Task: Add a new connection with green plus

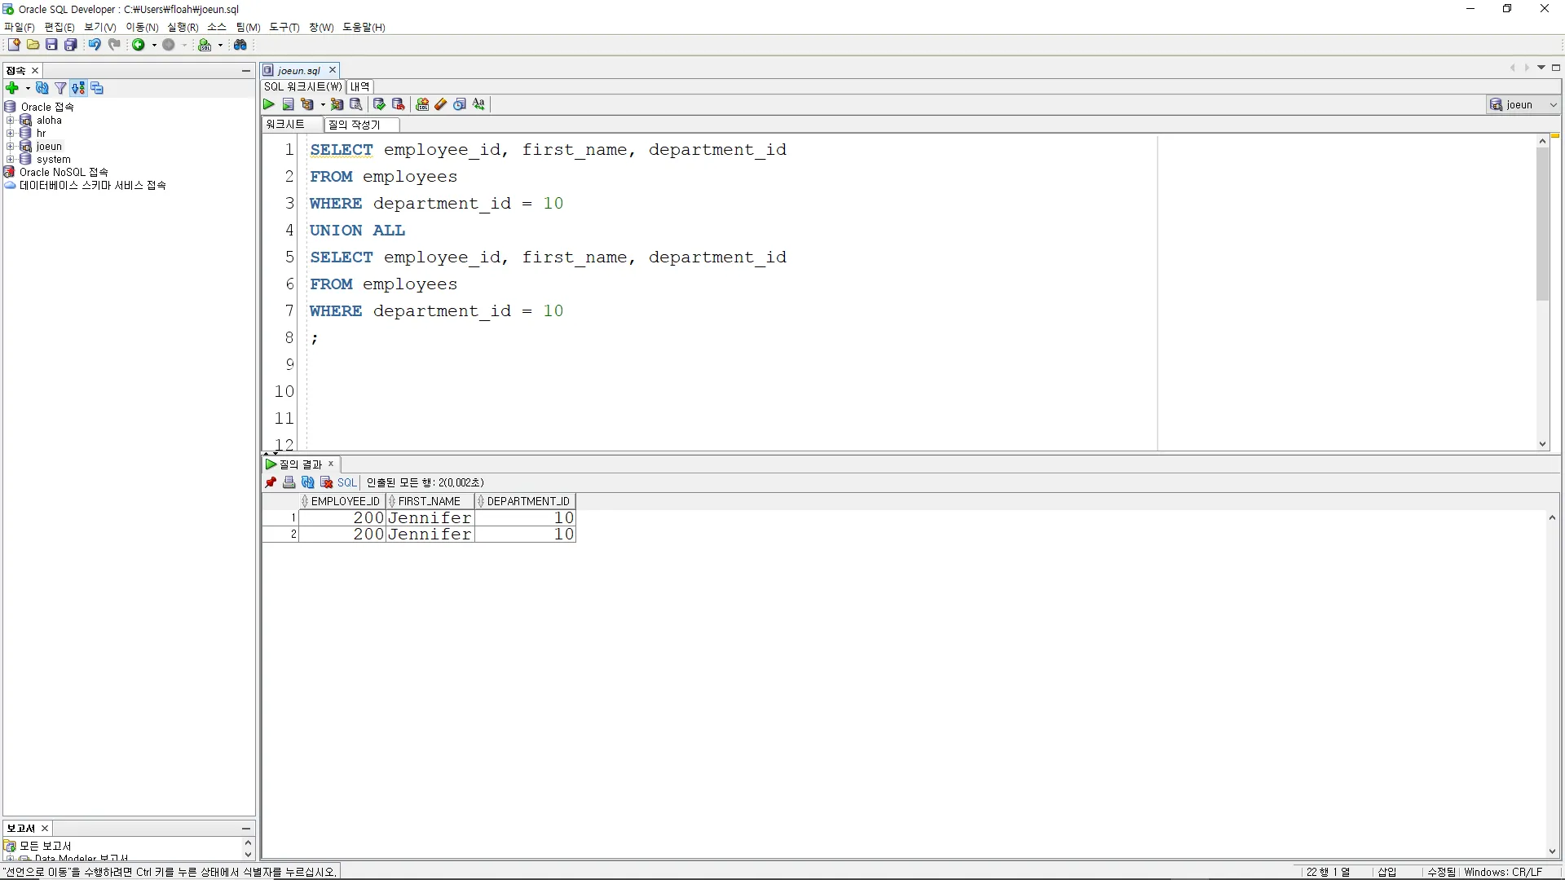Action: 12,88
